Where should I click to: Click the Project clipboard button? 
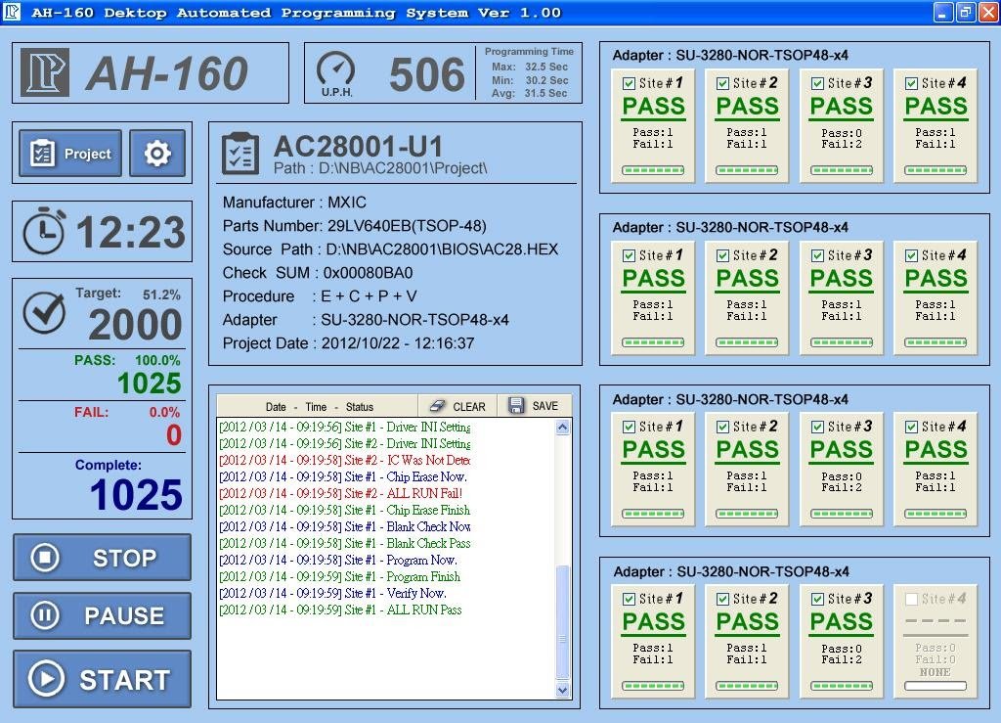pos(70,154)
